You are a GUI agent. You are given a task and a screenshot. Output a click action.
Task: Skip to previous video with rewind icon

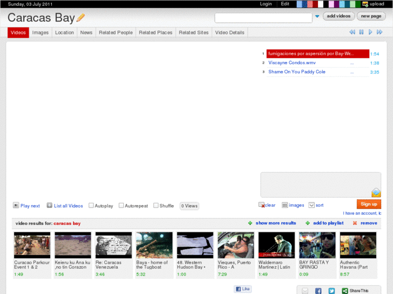pyautogui.click(x=352, y=32)
